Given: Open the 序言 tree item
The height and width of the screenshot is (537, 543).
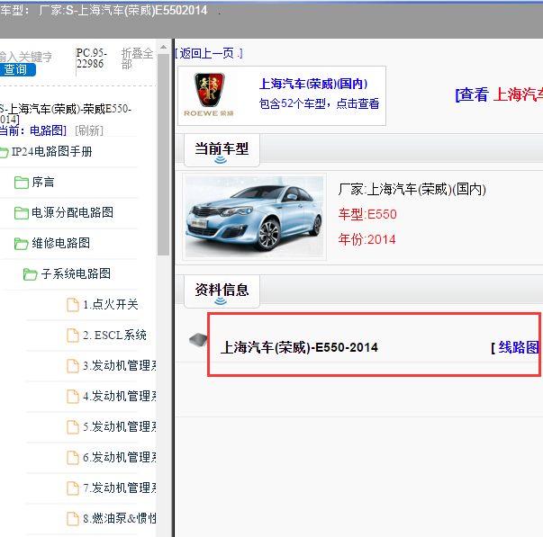Looking at the screenshot, I should 43,182.
